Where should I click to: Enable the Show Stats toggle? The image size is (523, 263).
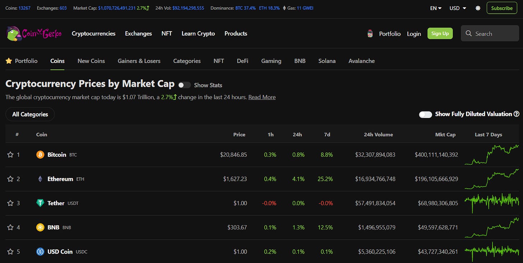[184, 85]
